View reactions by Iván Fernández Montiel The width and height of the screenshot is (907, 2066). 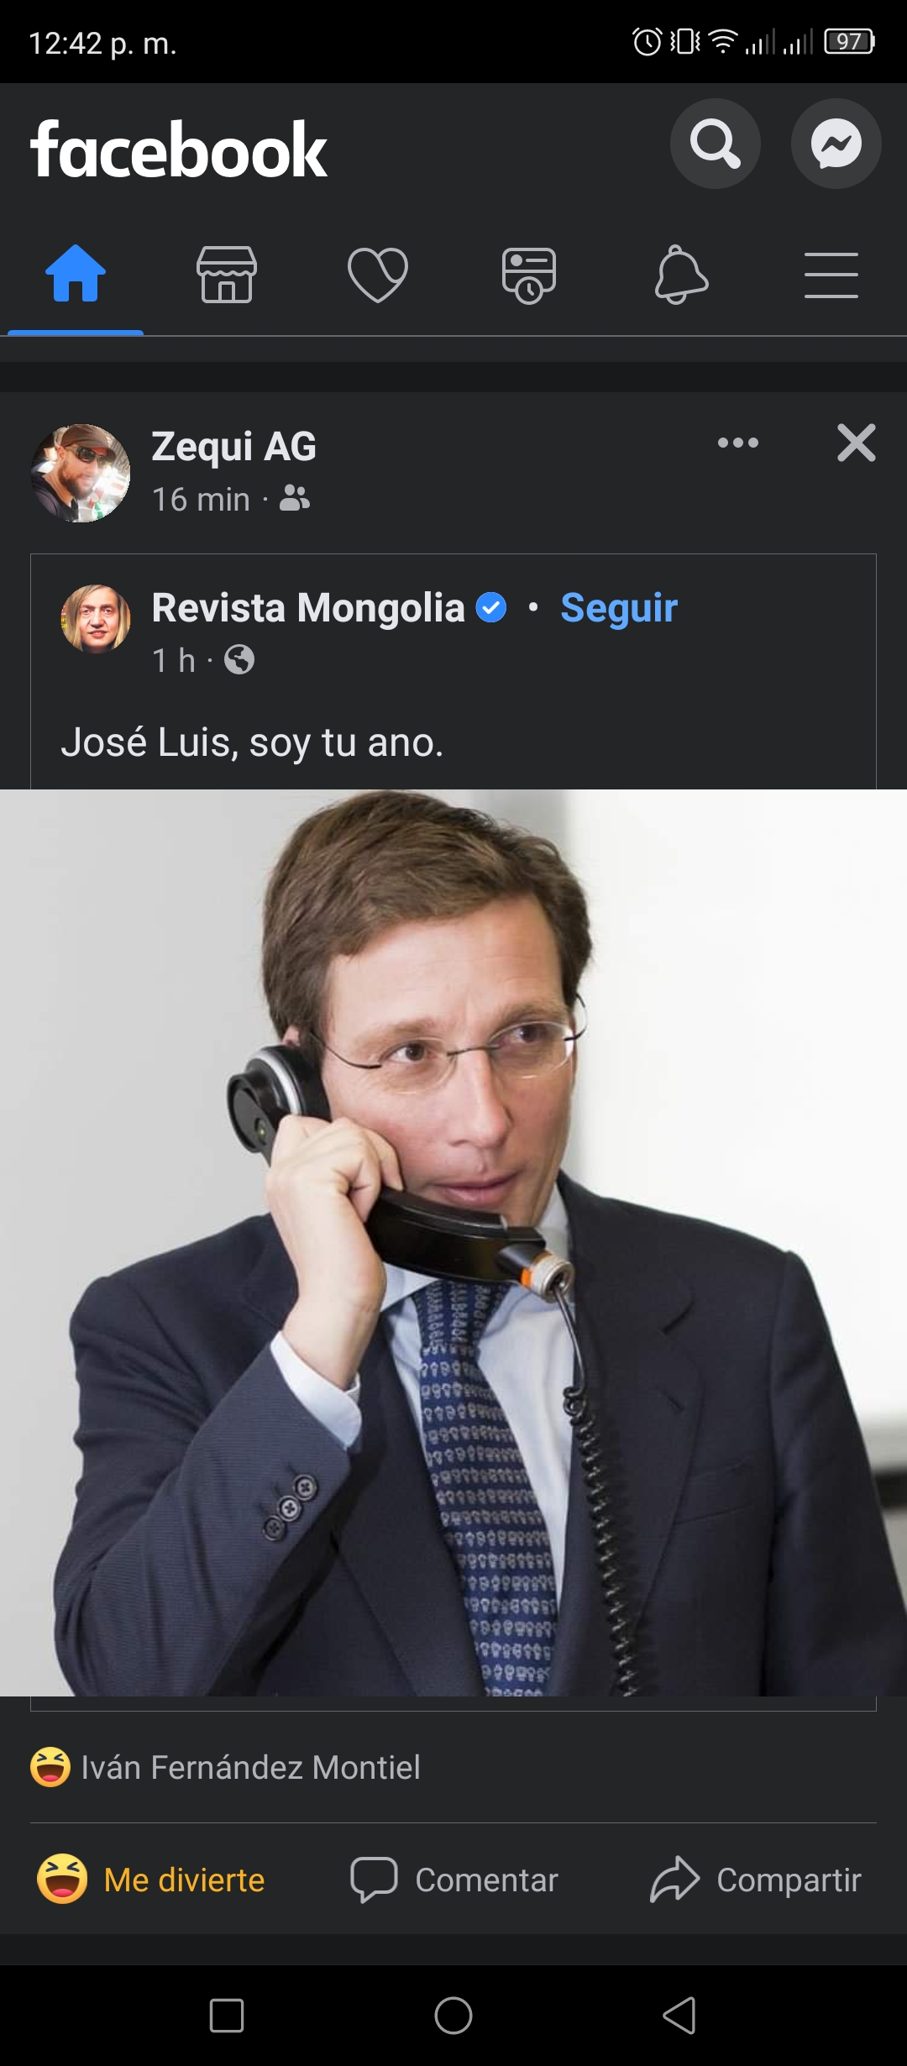[226, 1768]
